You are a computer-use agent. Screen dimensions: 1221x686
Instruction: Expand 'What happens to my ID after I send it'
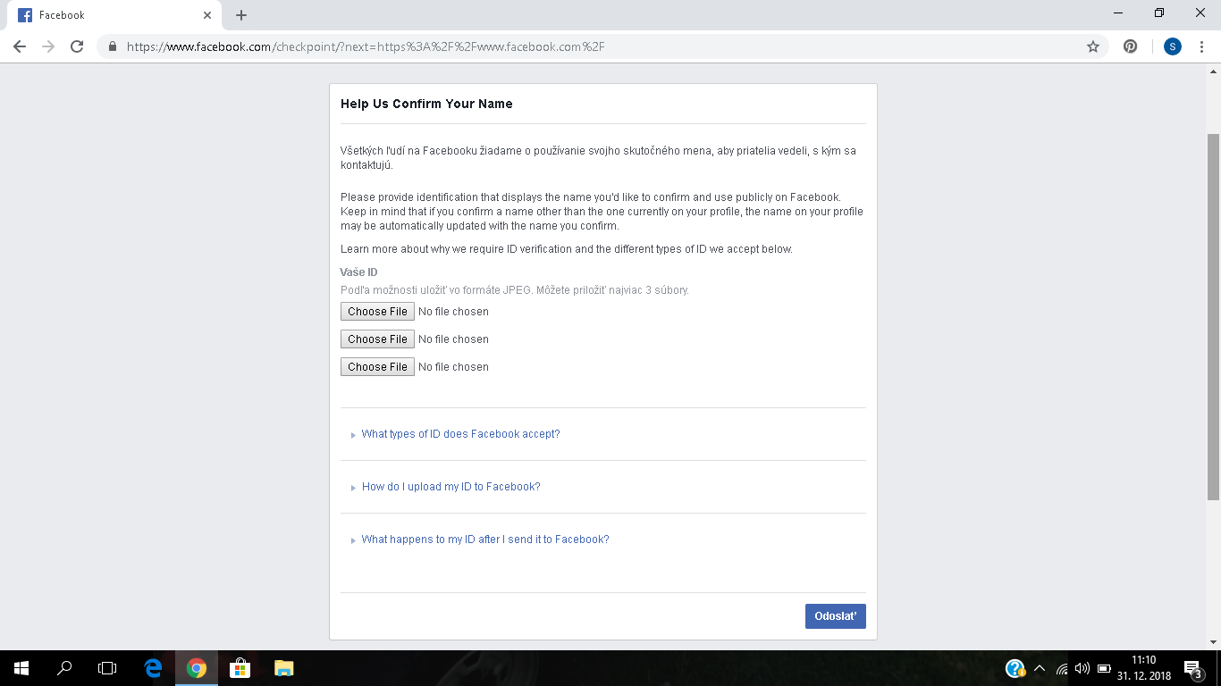[x=485, y=540]
